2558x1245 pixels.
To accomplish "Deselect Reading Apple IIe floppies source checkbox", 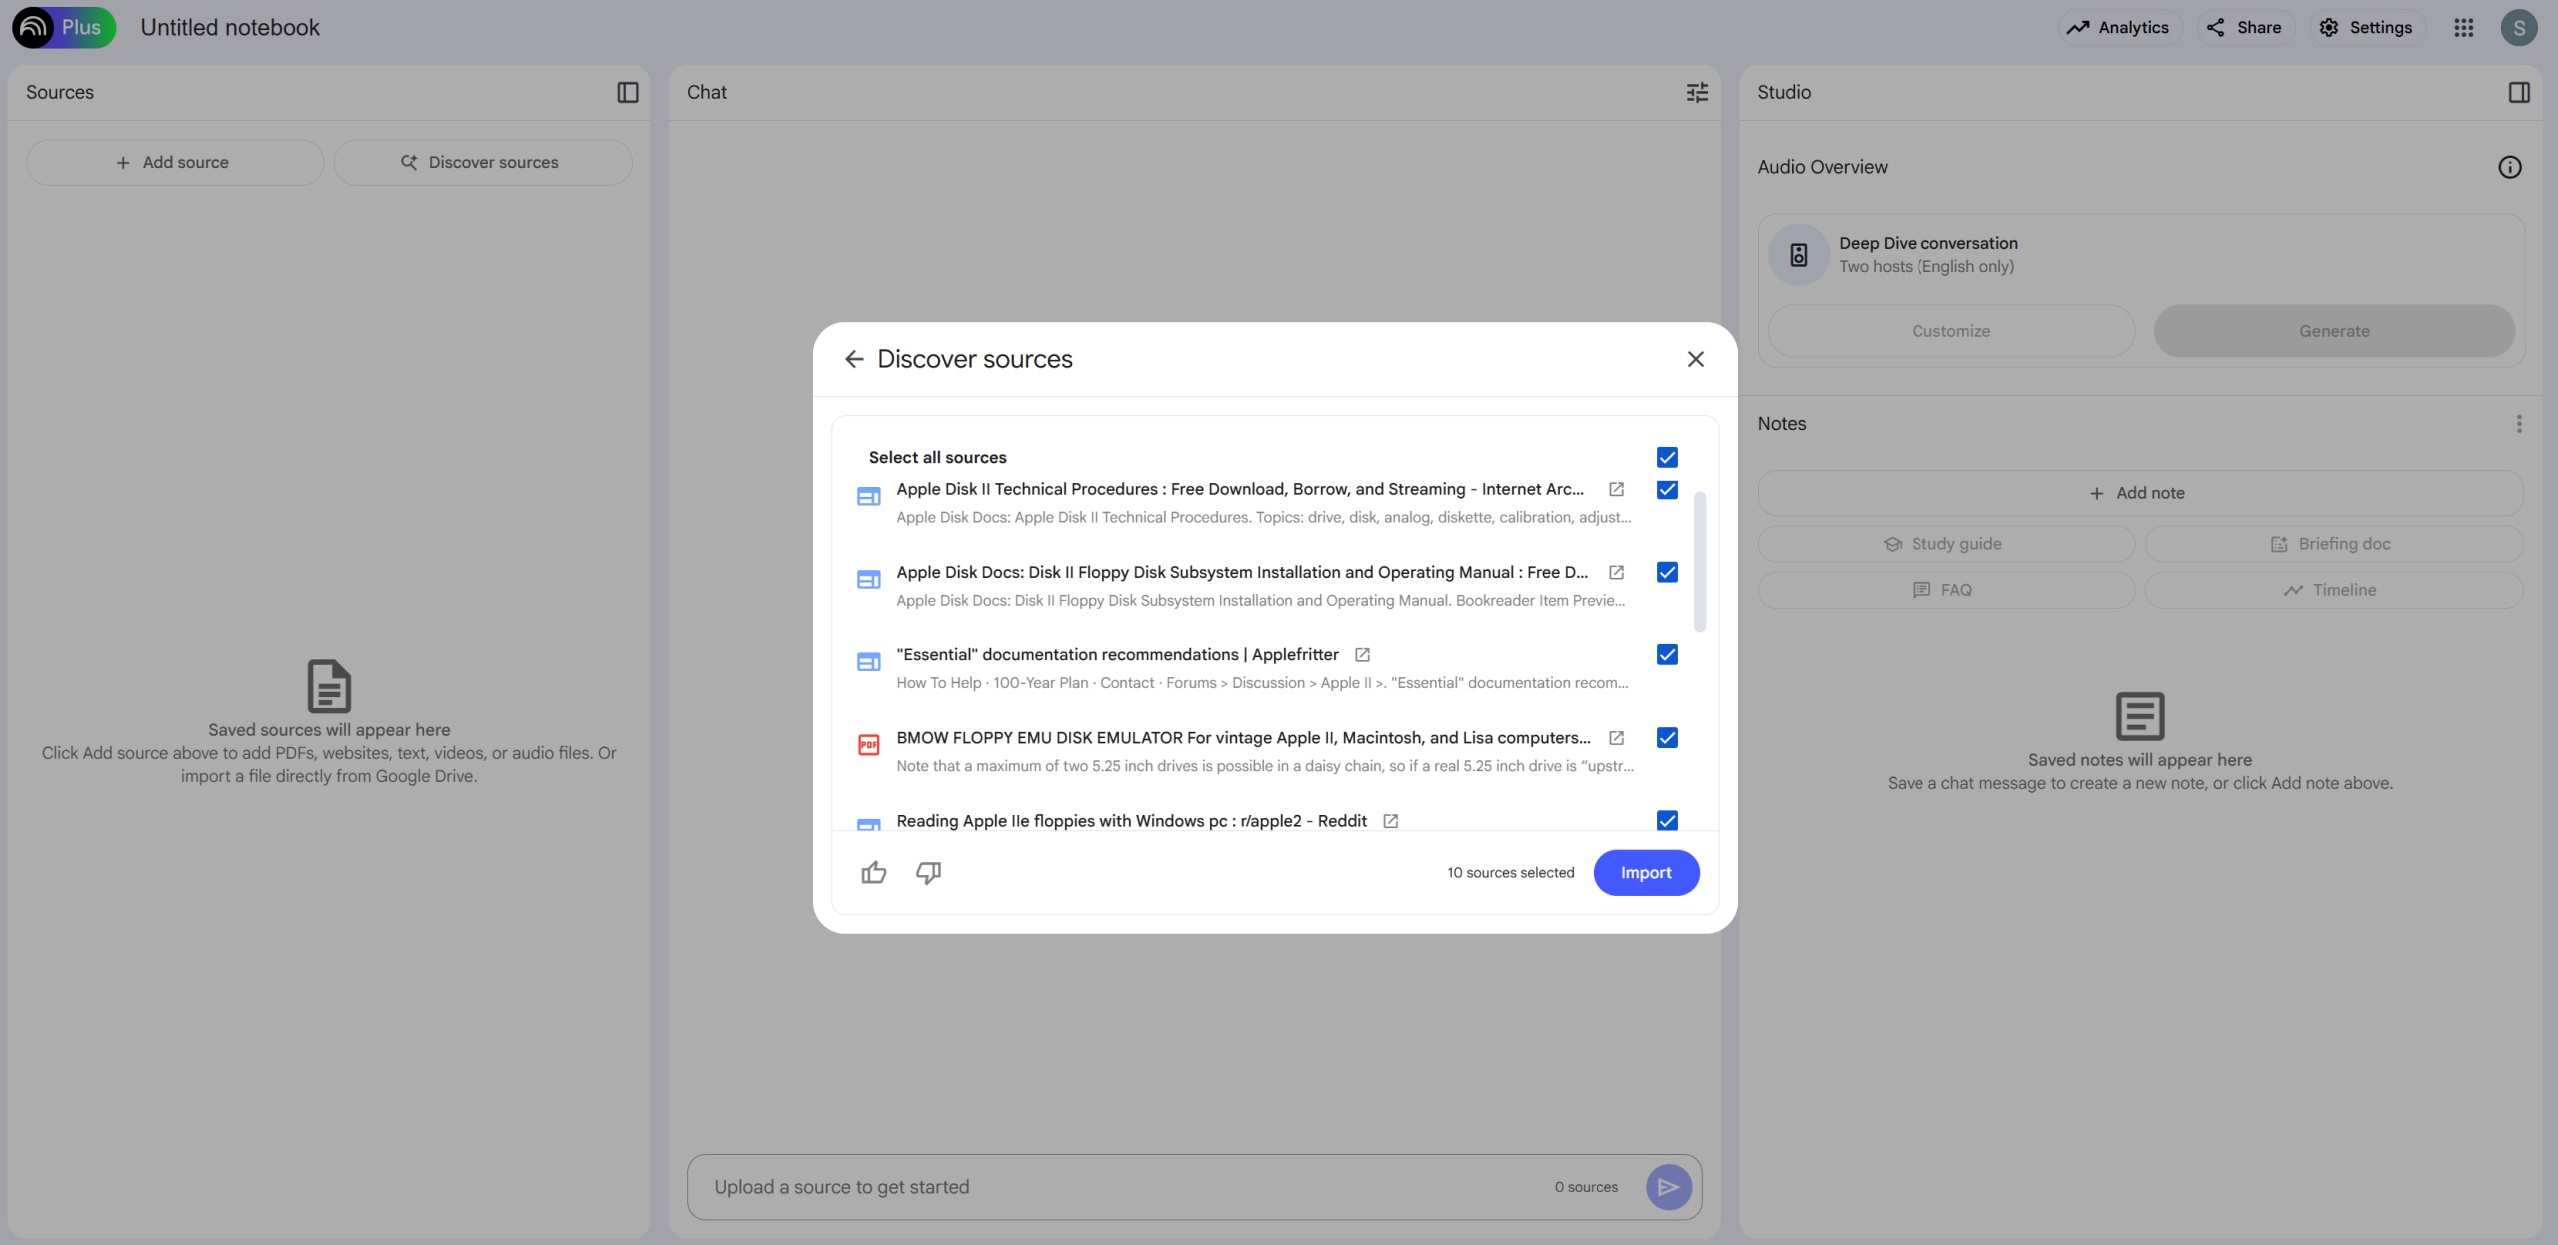I will pos(1667,820).
